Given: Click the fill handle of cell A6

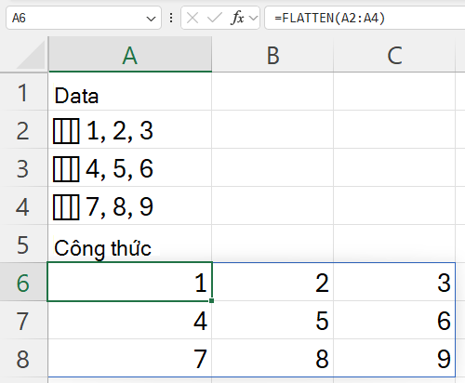Looking at the screenshot, I should click(x=211, y=300).
